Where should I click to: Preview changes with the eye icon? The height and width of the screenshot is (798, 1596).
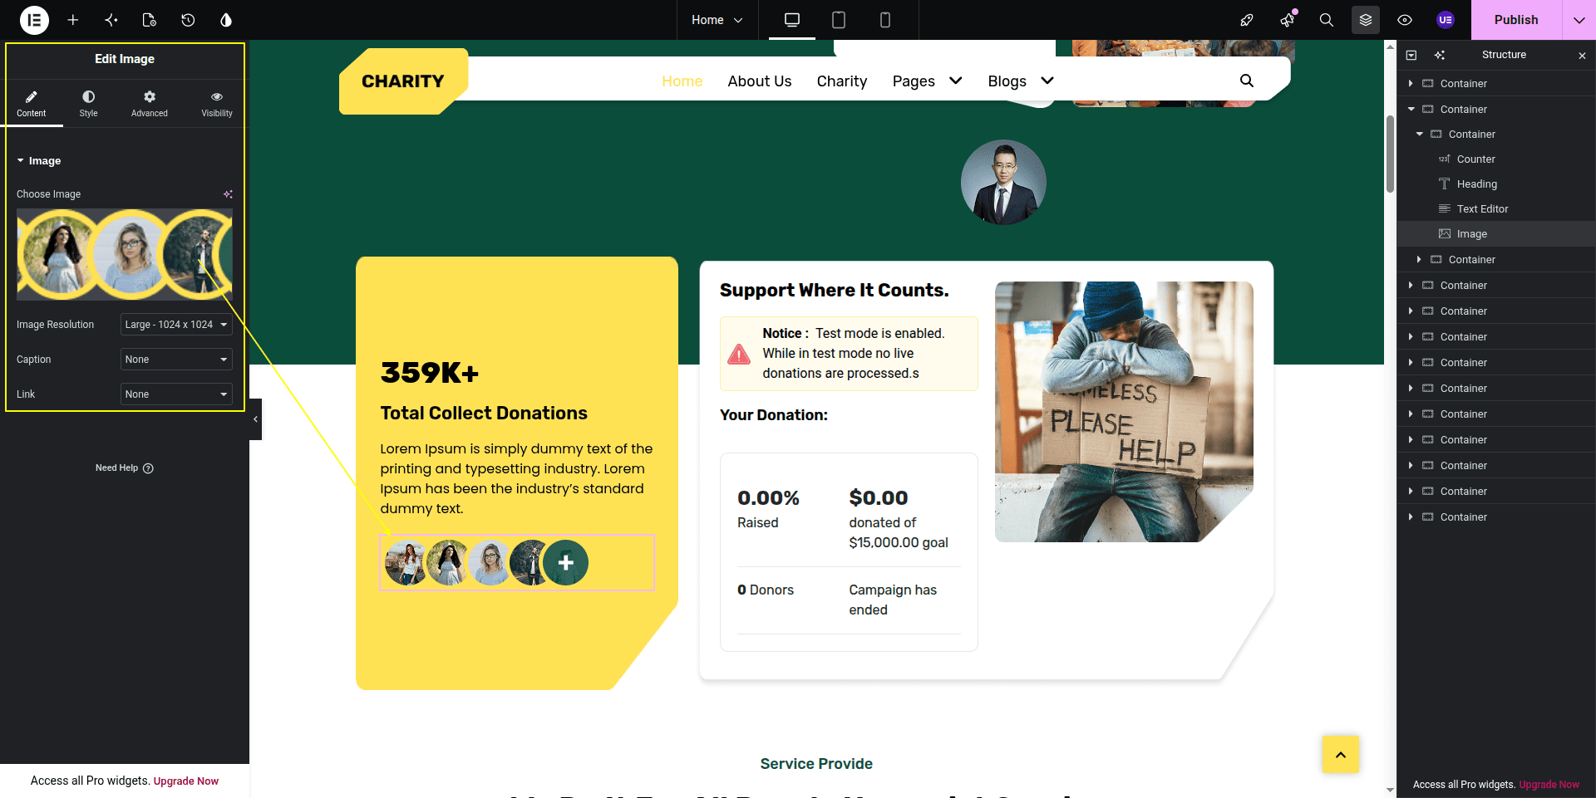tap(1405, 20)
